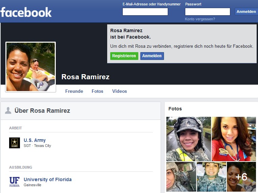Open photo of woman in red top with stethoscope
This screenshot has height=193, width=258.
click(234, 139)
